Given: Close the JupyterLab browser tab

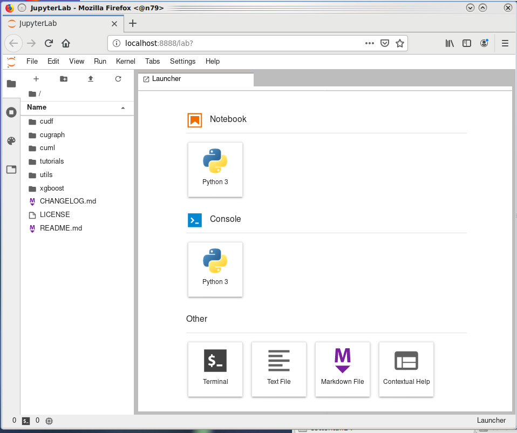Looking at the screenshot, I should 114,24.
